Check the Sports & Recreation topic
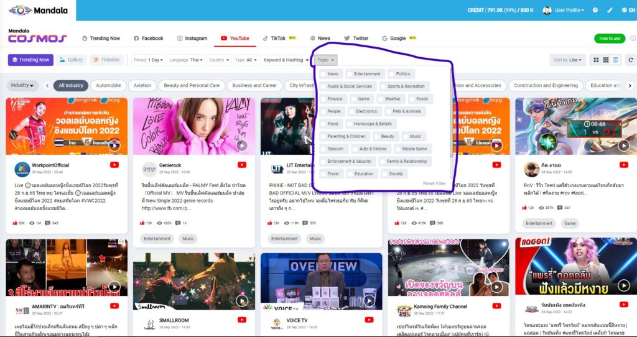 coord(383,86)
